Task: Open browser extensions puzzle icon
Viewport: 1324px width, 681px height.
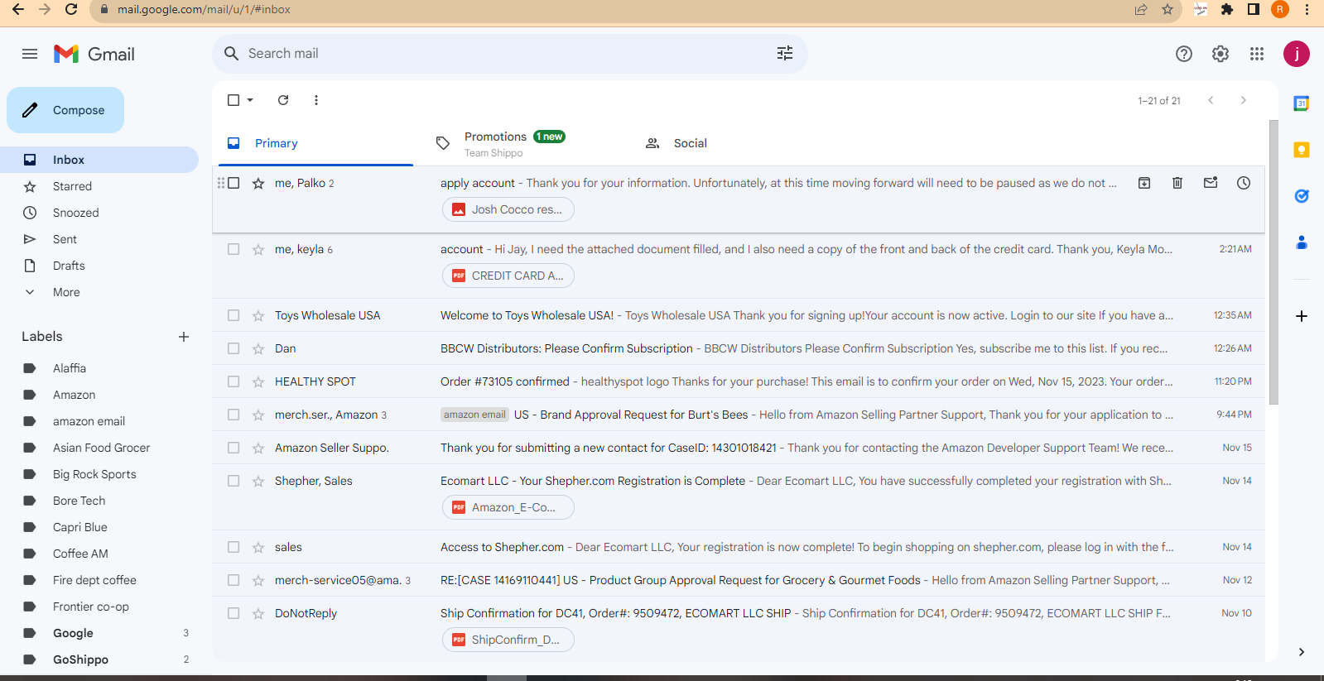Action: click(x=1227, y=9)
